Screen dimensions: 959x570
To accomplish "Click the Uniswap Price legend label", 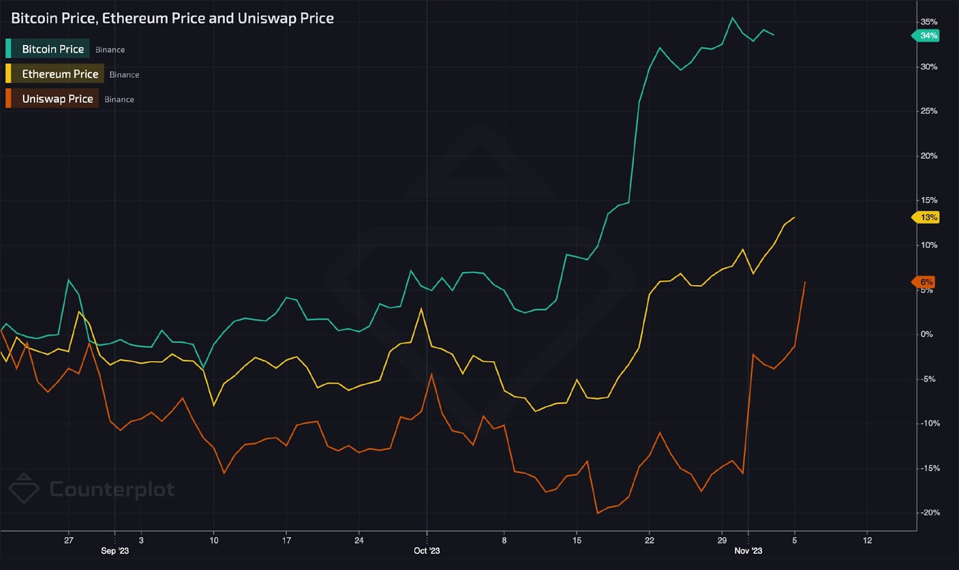I will [58, 99].
